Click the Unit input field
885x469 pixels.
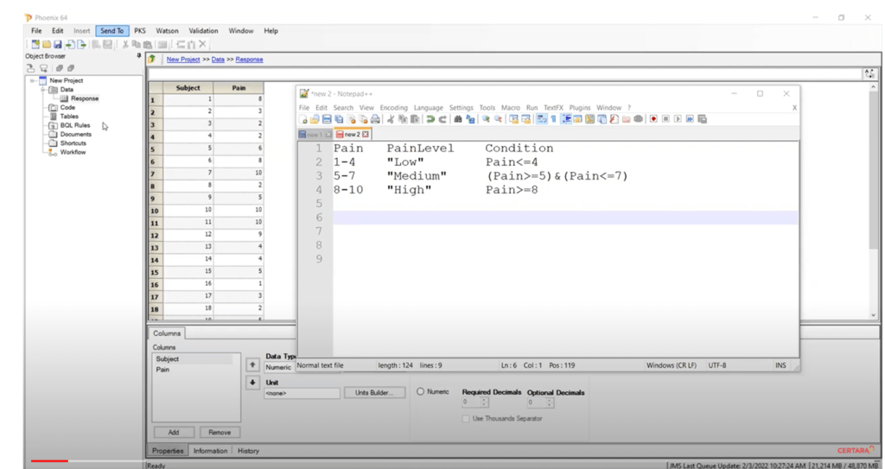[x=302, y=393]
